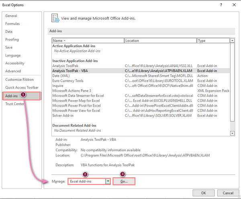Click the Cancel button
The width and height of the screenshot is (241, 199).
[228, 193]
